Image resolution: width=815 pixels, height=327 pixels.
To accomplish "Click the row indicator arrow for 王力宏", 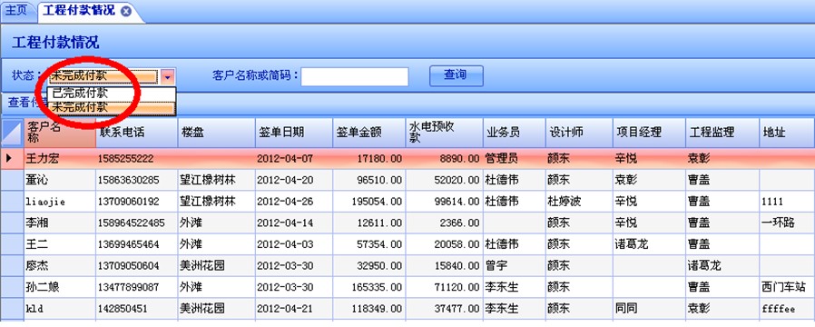I will tap(12, 158).
